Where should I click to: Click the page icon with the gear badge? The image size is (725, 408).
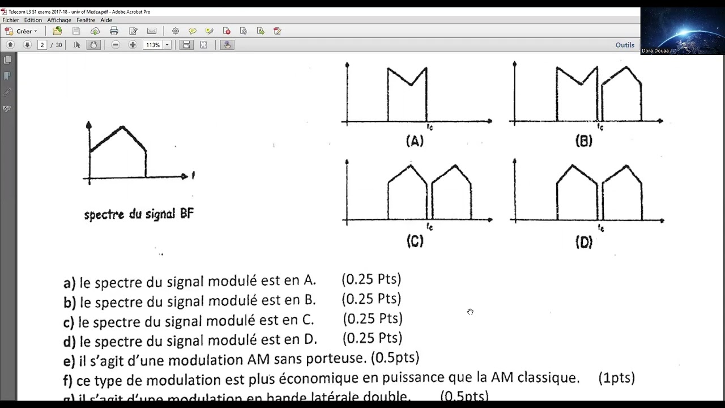(x=244, y=31)
